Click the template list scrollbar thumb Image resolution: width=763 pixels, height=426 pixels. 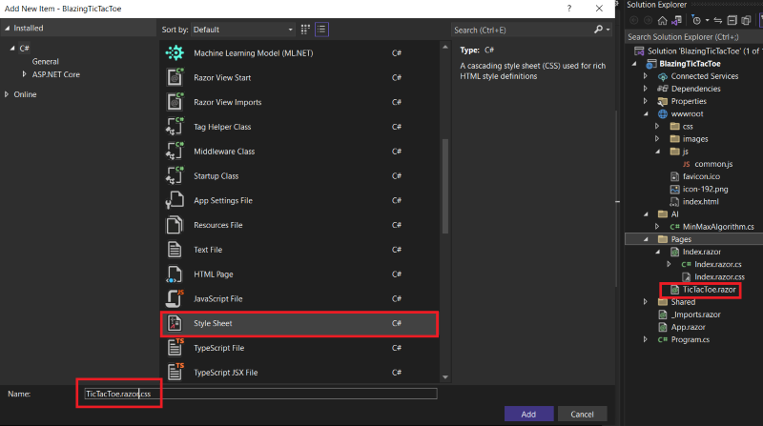[444, 187]
